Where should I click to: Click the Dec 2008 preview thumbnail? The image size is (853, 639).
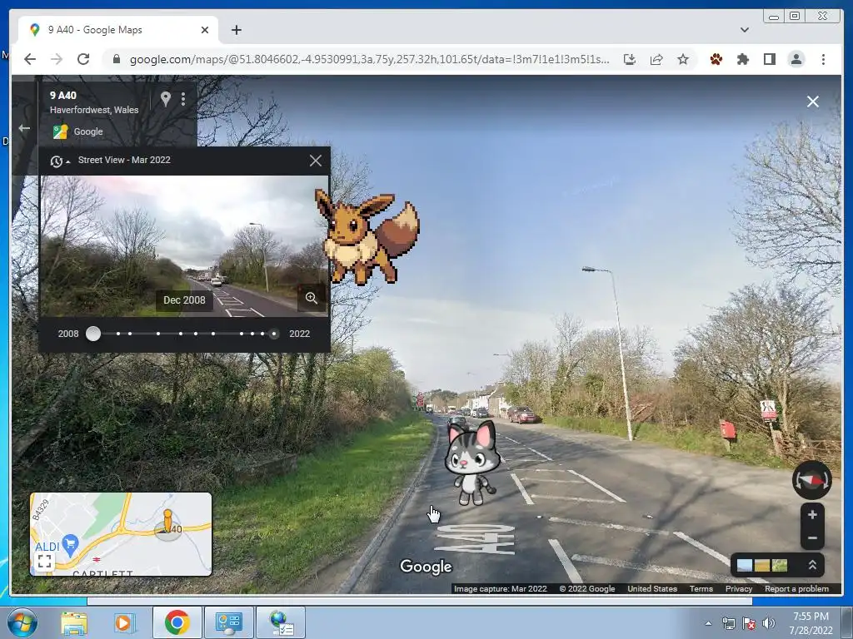(184, 245)
